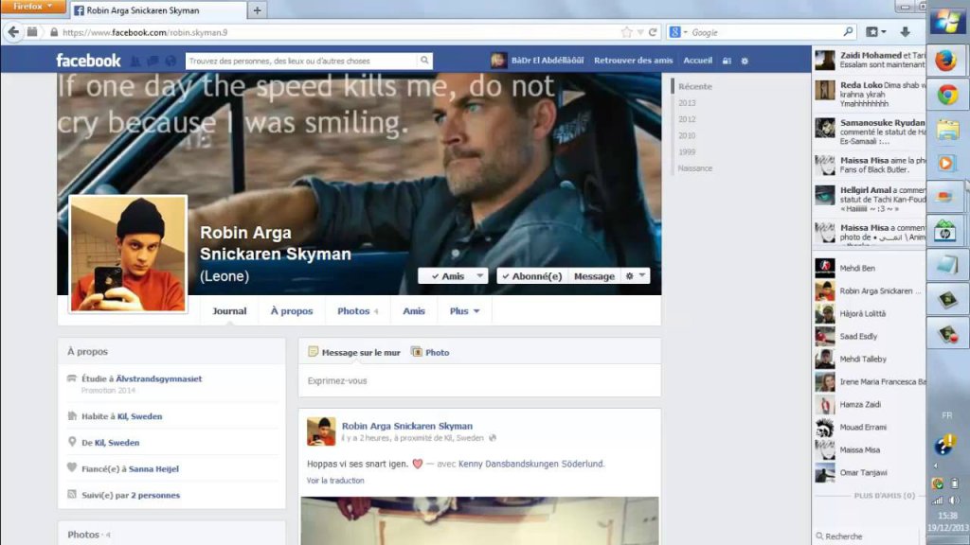The width and height of the screenshot is (970, 545).
Task: Reload the page with refresh icon
Action: pos(653,32)
